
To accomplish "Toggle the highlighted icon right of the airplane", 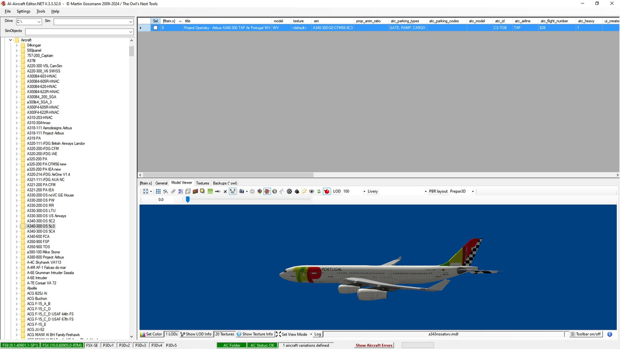I will pos(233,191).
